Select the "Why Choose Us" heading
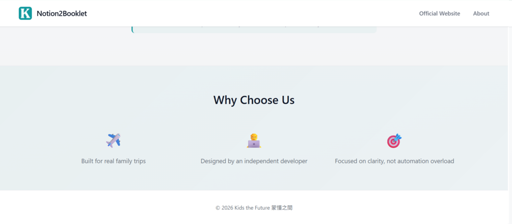This screenshot has width=512, height=224. (254, 100)
